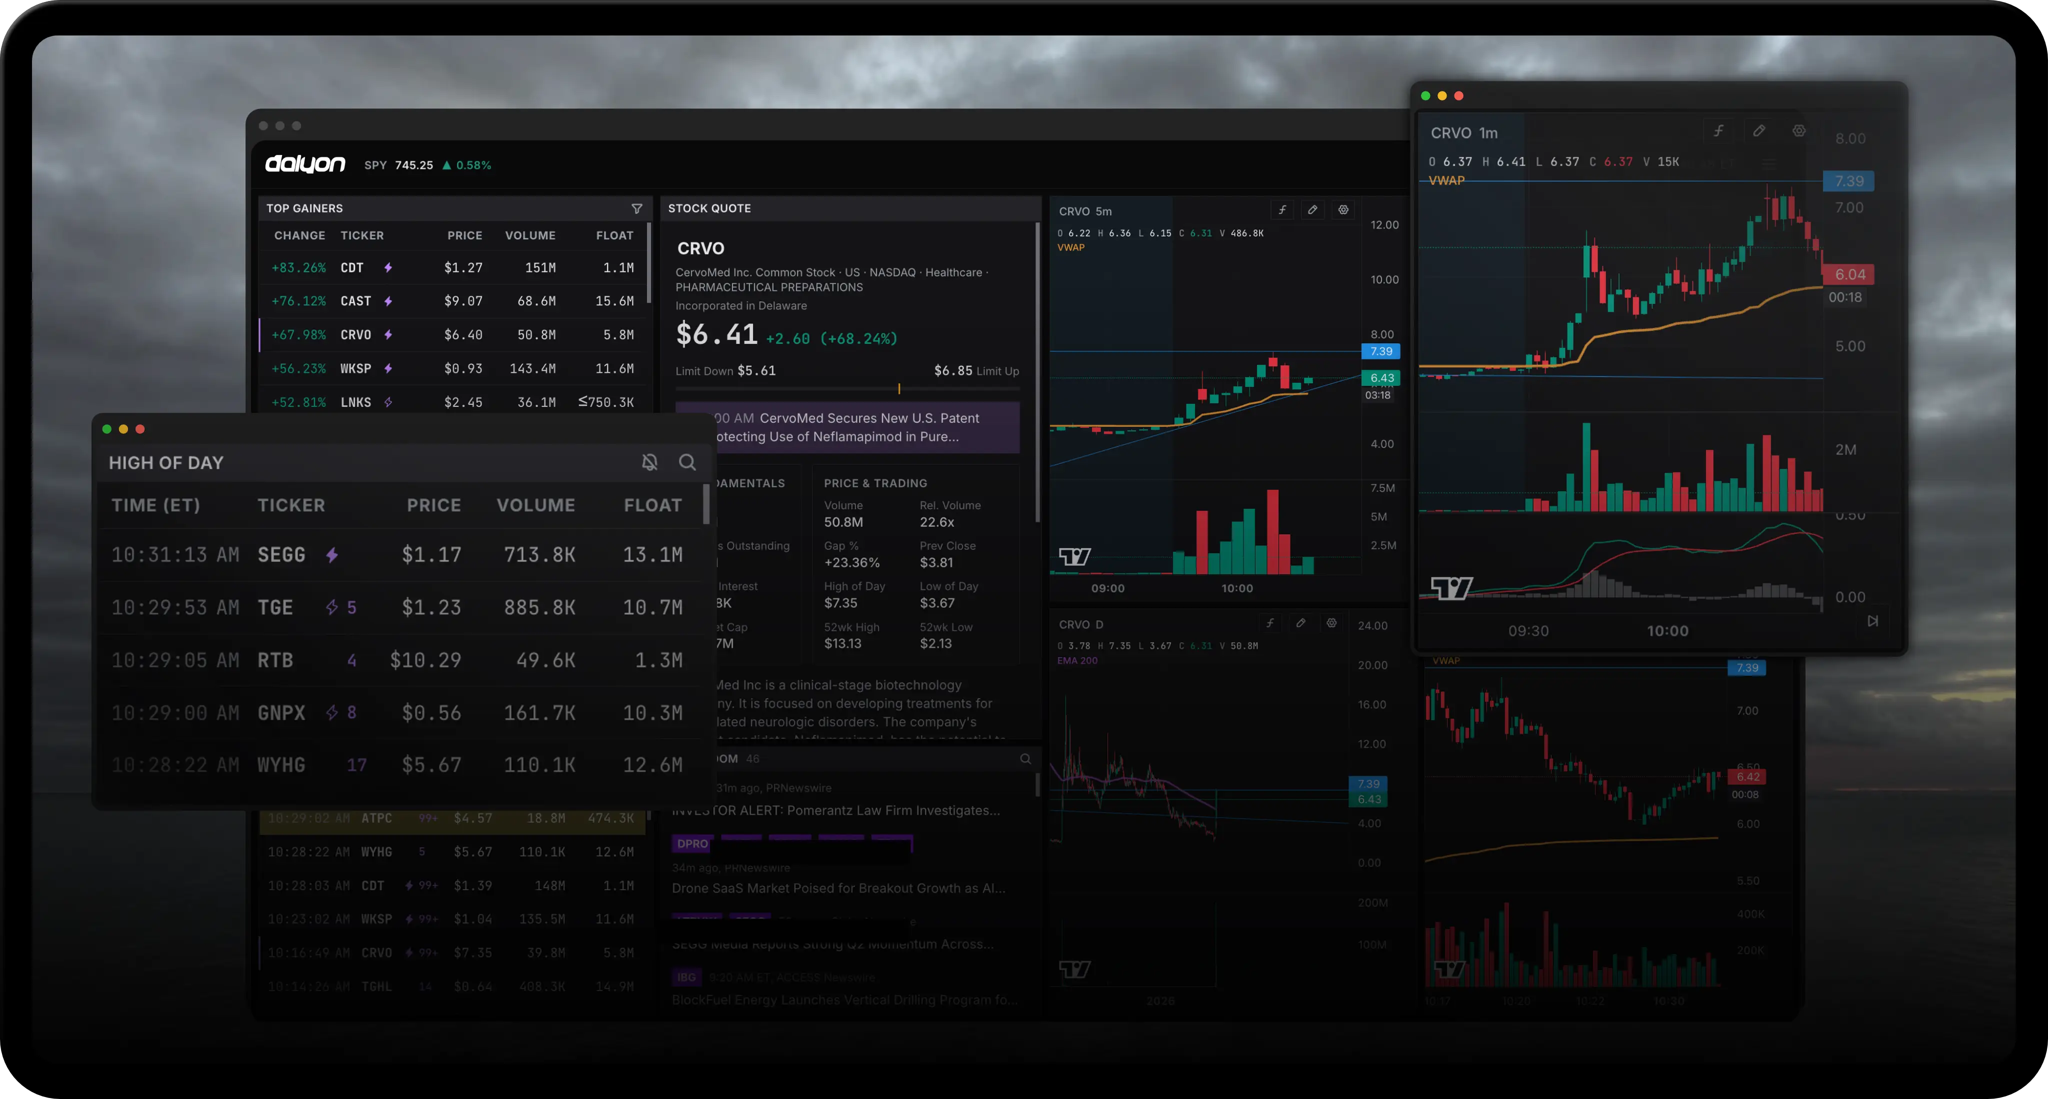Sort Top Gainers by FLOAT header
Viewport: 2048px width, 1099px height.
tap(614, 235)
